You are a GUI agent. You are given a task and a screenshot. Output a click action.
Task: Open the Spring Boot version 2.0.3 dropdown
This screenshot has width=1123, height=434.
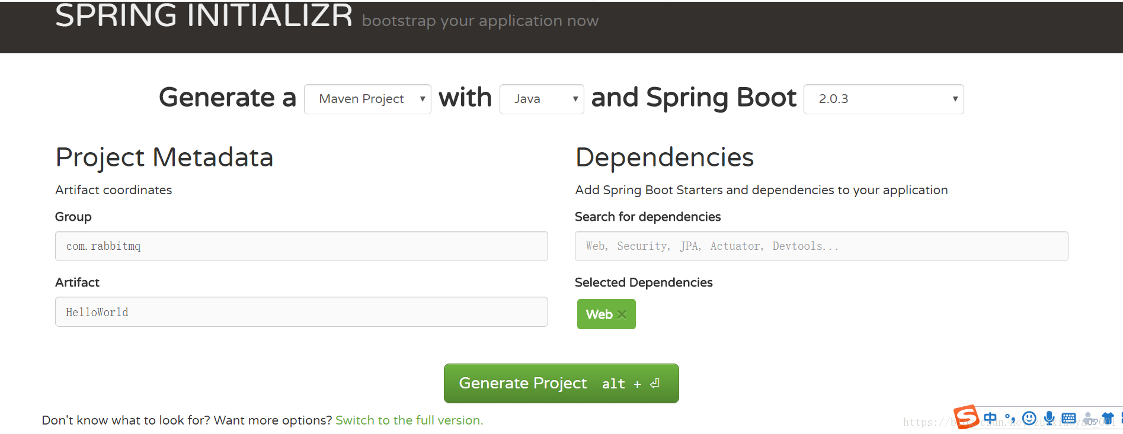tap(884, 99)
